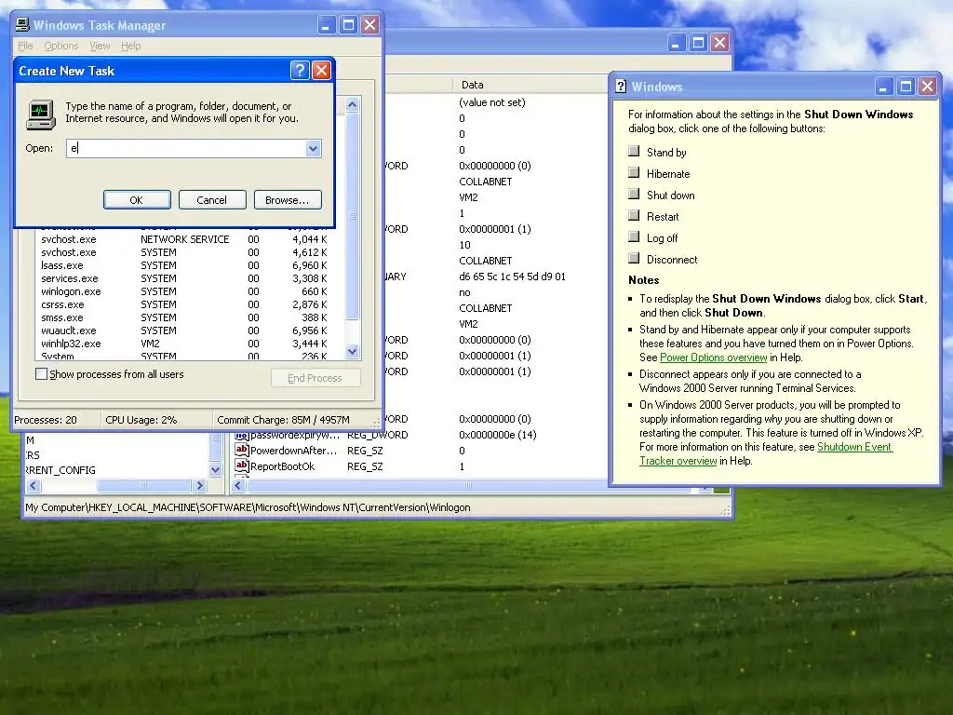Click the help icon in the Windows help title bar
Screen dimensions: 953x715
[x=621, y=87]
